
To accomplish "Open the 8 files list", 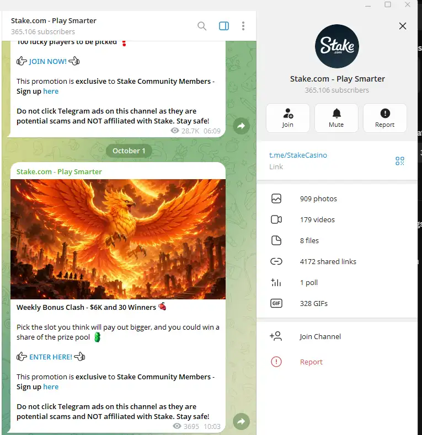I will [336, 240].
